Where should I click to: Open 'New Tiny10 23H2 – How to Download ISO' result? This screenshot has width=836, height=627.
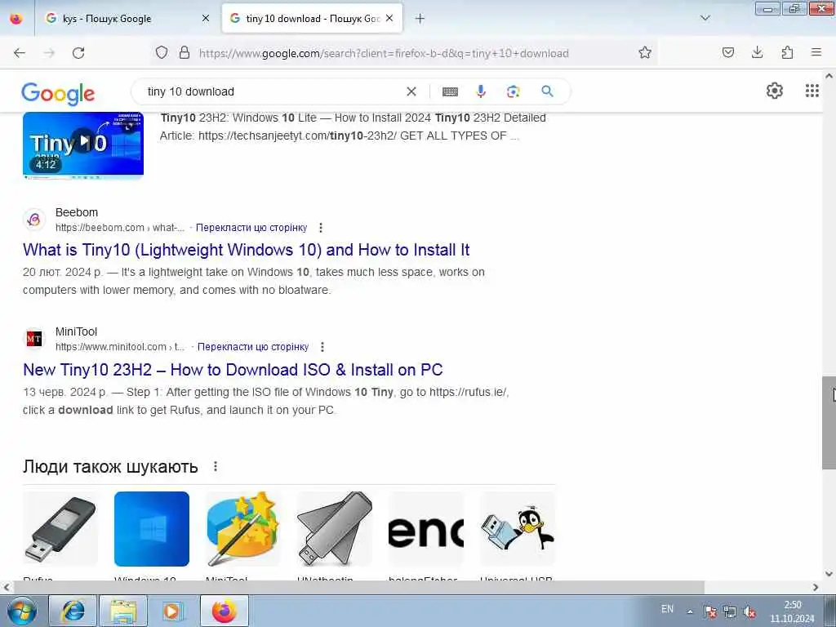[x=233, y=370]
